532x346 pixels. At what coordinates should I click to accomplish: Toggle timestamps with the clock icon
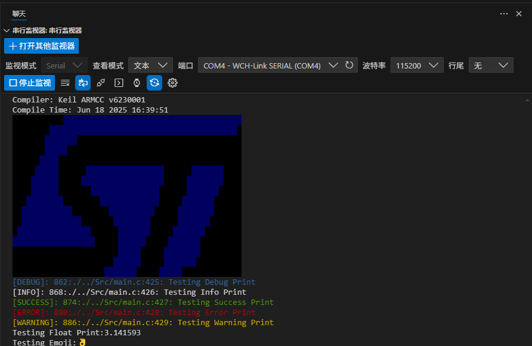(137, 83)
